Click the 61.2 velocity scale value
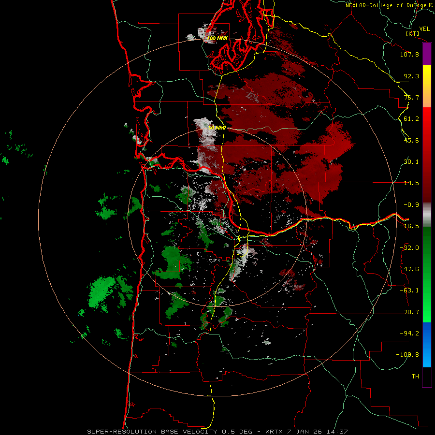435x435 pixels. click(x=411, y=119)
